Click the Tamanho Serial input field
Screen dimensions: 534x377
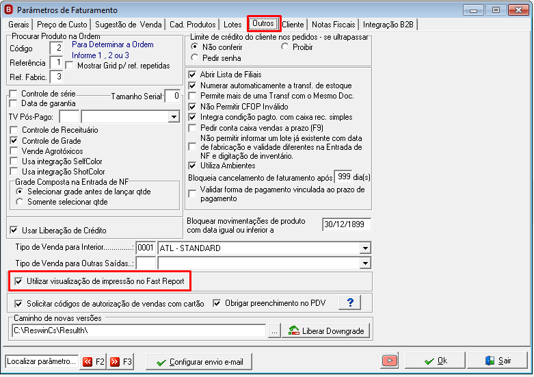click(x=172, y=96)
